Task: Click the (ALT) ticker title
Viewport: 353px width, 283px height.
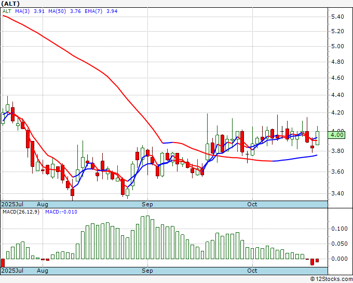Action: [x=11, y=3]
